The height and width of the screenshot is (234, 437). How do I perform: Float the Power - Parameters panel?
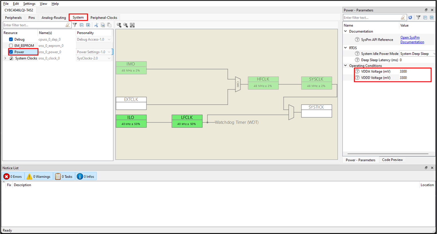pyautogui.click(x=426, y=10)
